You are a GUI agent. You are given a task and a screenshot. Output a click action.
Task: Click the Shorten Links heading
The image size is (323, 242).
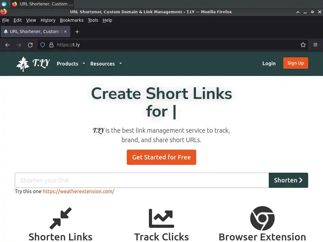tap(61, 237)
